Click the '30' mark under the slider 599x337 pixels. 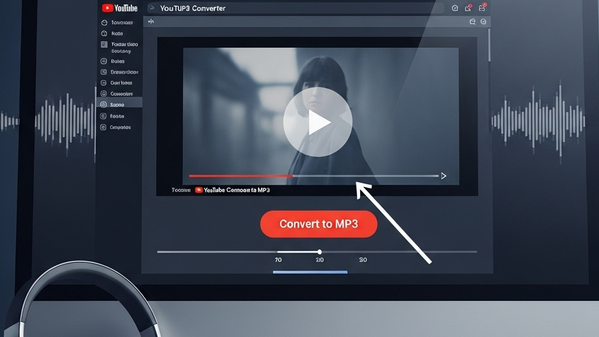pos(363,260)
